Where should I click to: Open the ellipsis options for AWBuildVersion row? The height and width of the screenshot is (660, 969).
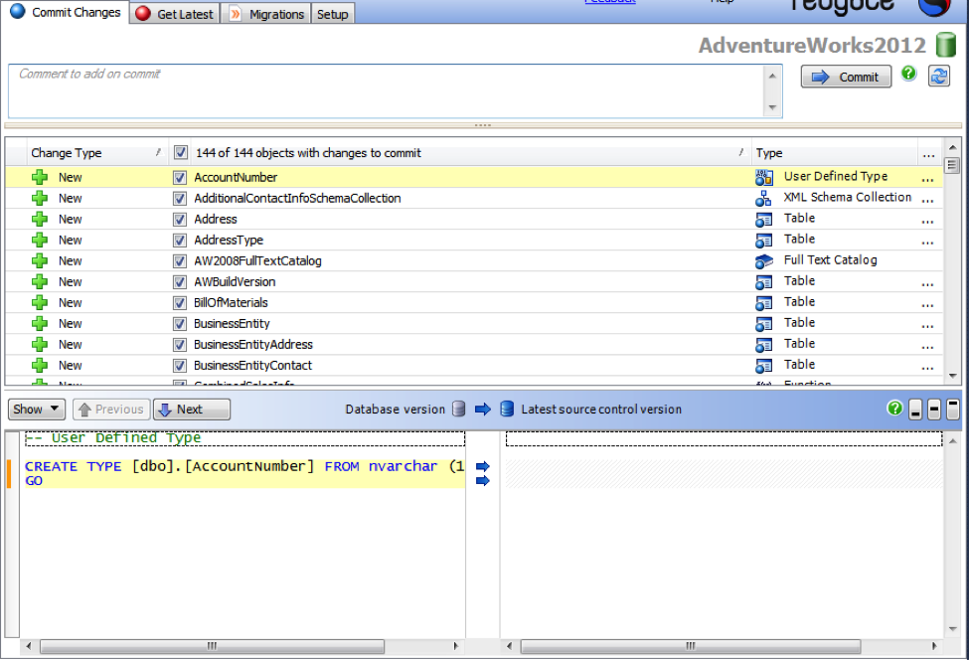tap(927, 284)
